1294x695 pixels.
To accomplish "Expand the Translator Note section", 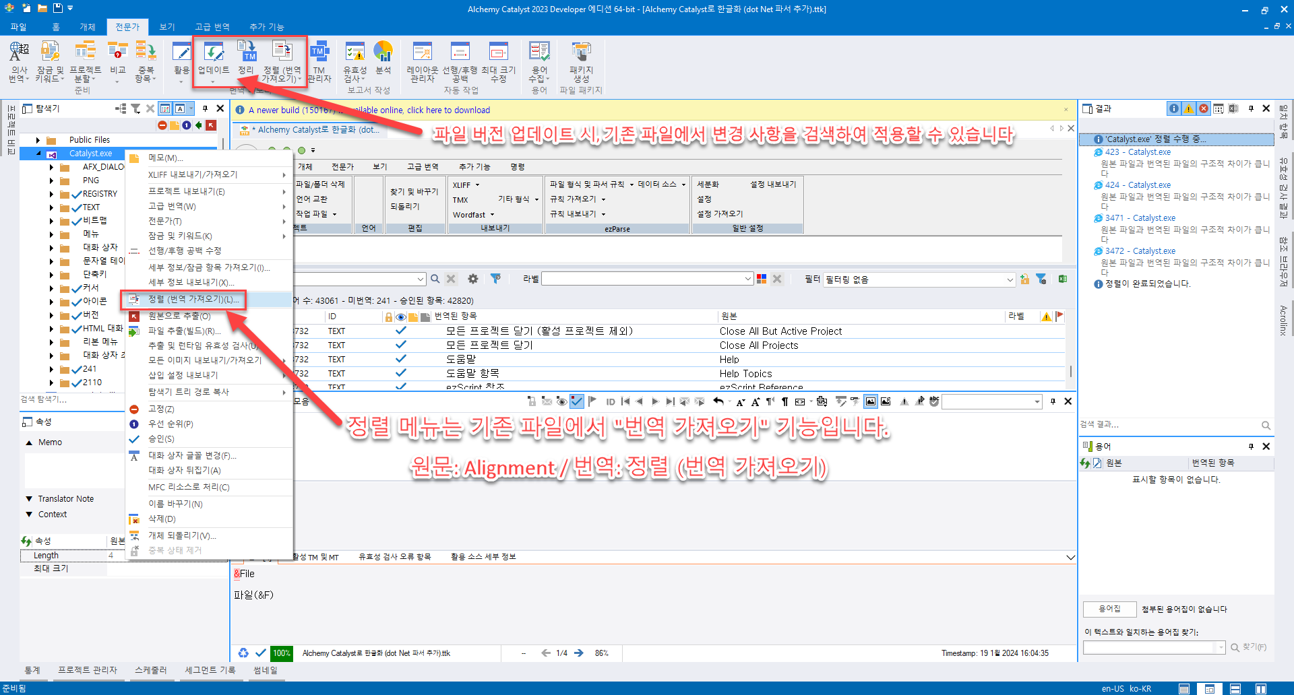I will click(29, 499).
